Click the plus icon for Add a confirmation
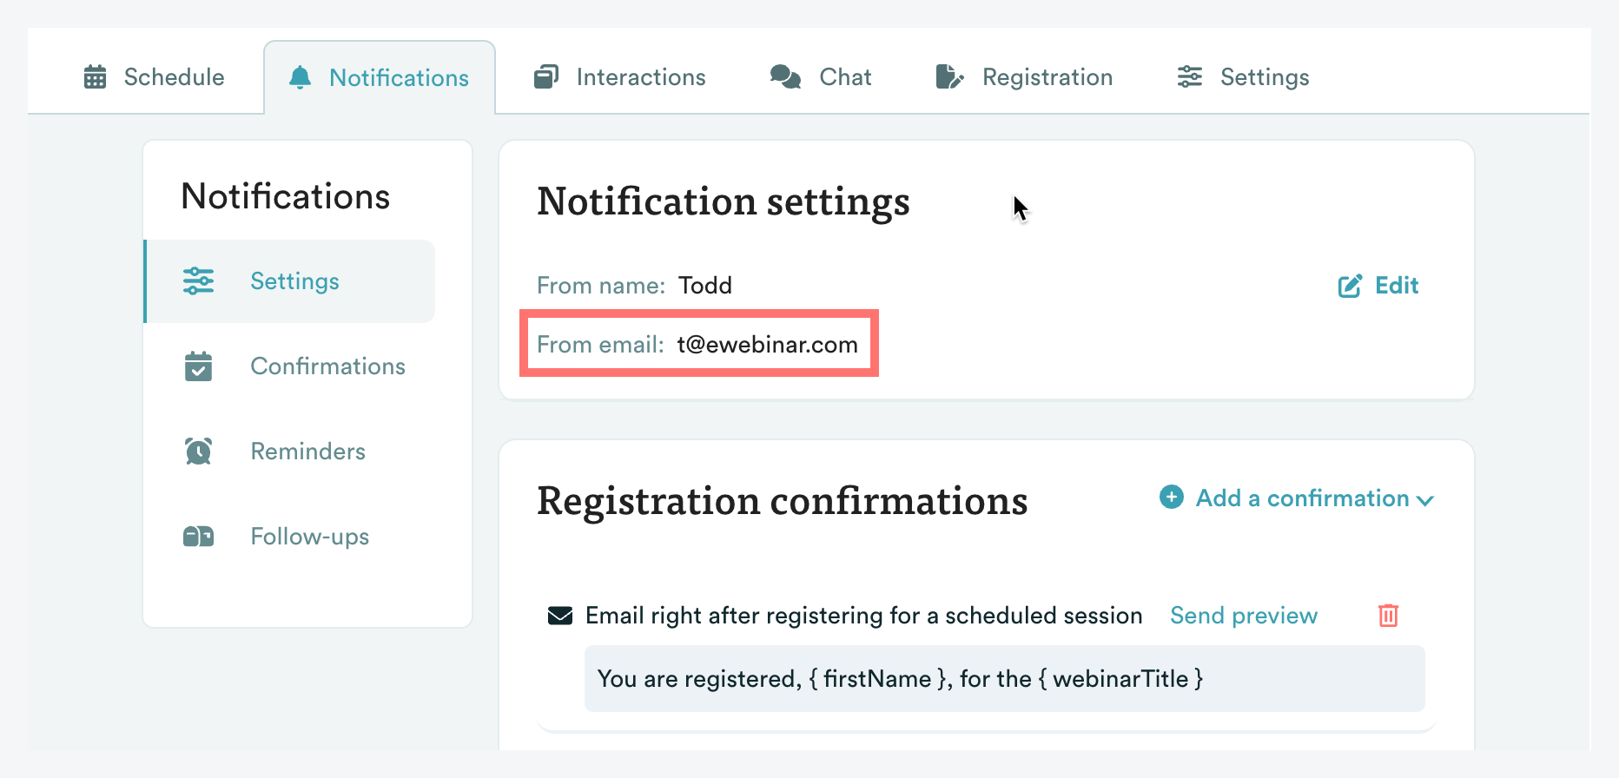 point(1171,498)
